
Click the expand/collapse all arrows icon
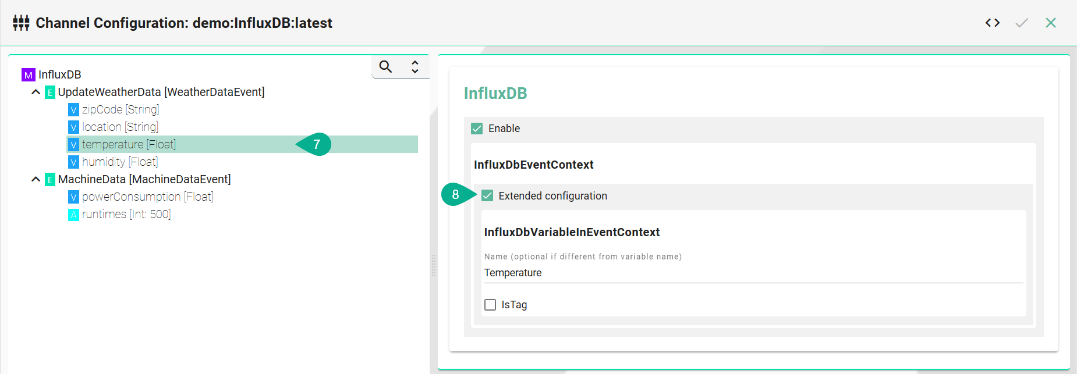click(415, 67)
